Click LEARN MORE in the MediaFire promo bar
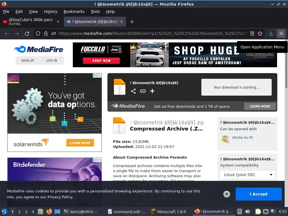 260,106
